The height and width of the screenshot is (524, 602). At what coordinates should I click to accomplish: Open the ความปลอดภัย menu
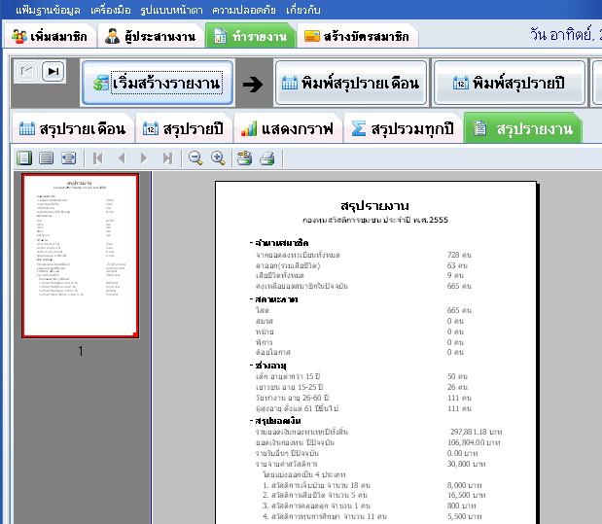click(244, 10)
